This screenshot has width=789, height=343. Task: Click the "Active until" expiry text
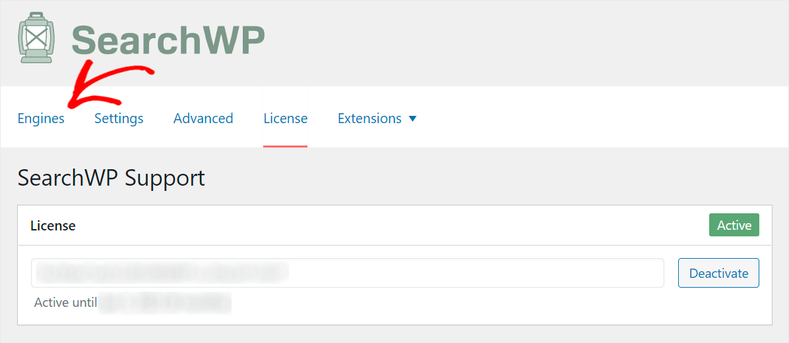[x=65, y=303]
